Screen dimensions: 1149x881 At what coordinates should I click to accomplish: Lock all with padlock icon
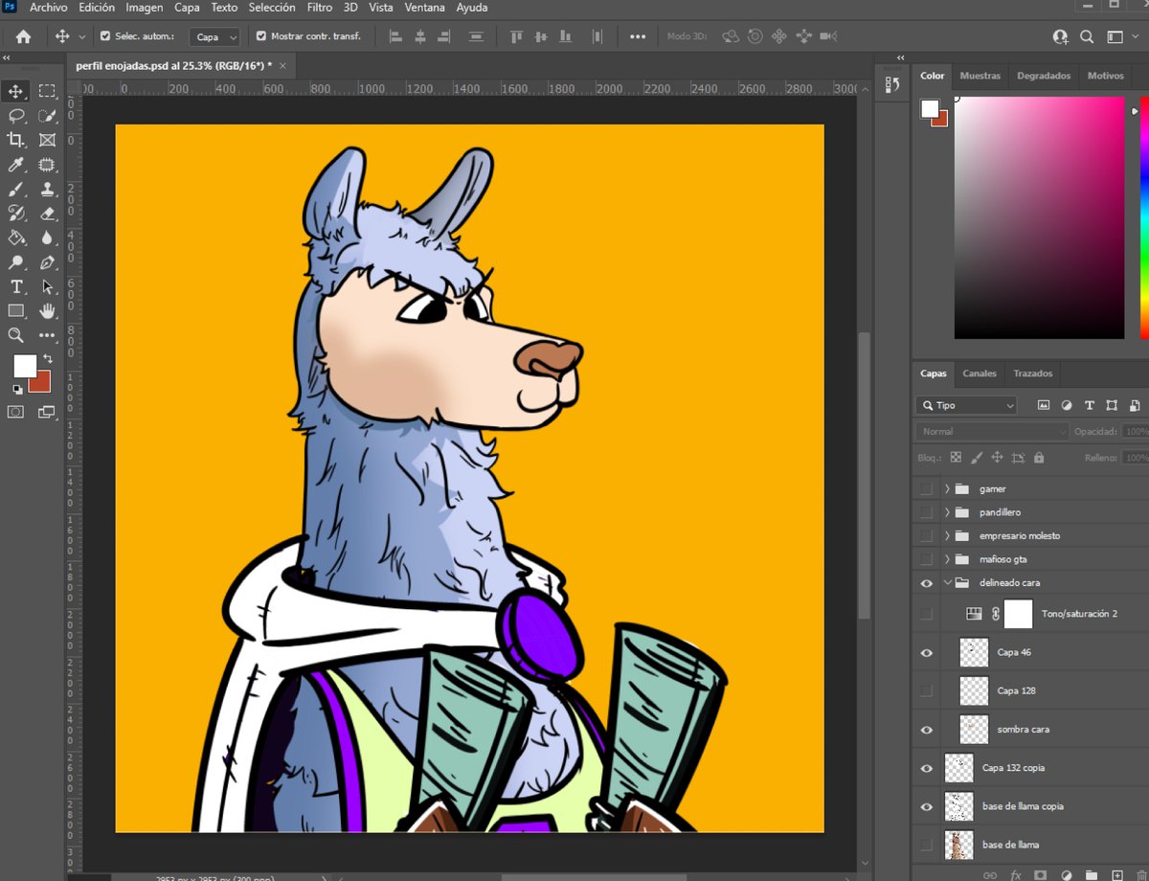[x=1039, y=458]
